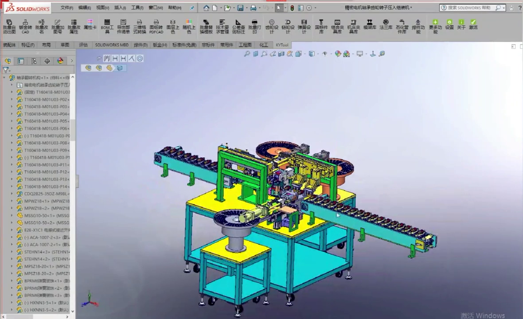The width and height of the screenshot is (523, 319).
Task: Open the 属性卡 property card tool
Action: tap(90, 25)
